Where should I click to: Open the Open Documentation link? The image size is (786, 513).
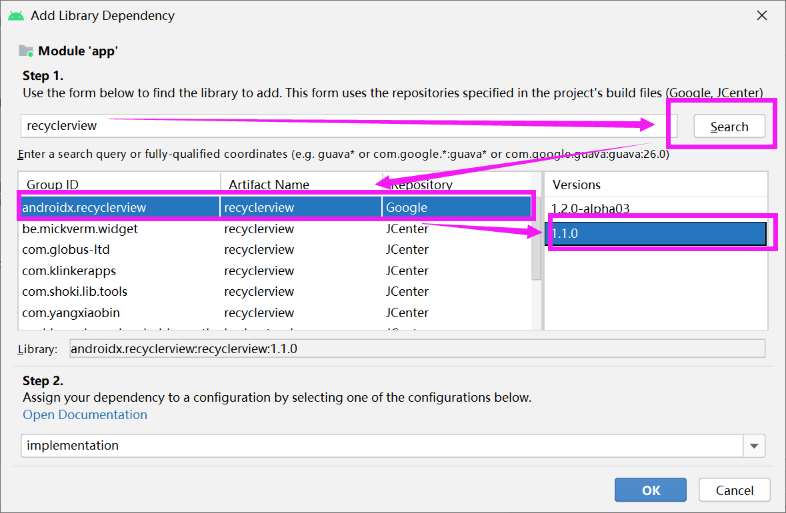click(85, 415)
